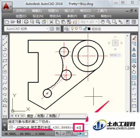Viewport: 140px width, 138px height.
Task: Click the Plot printer icon
Action: (x=26, y=22)
